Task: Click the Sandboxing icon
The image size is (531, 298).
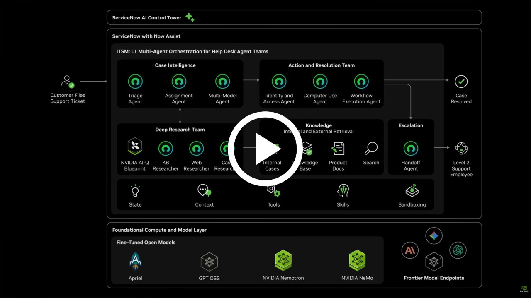Action: coord(412,191)
